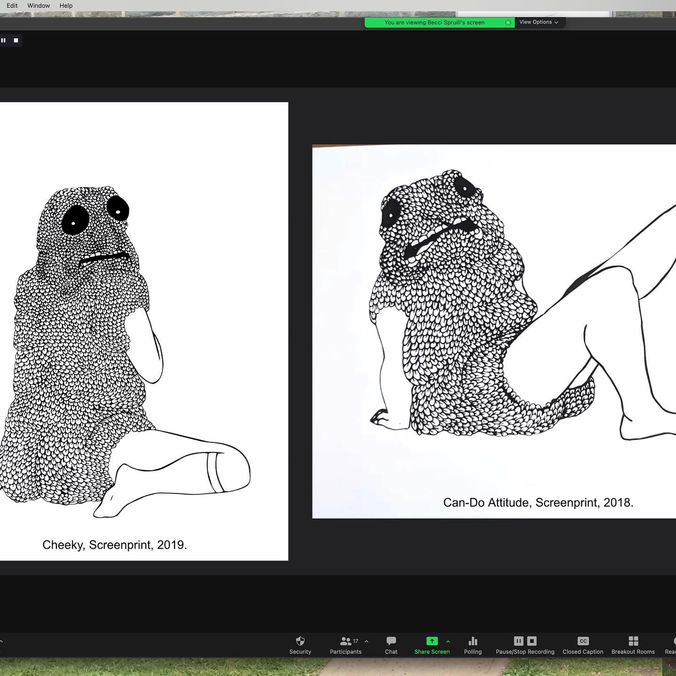Open the Edit menu

(12, 6)
